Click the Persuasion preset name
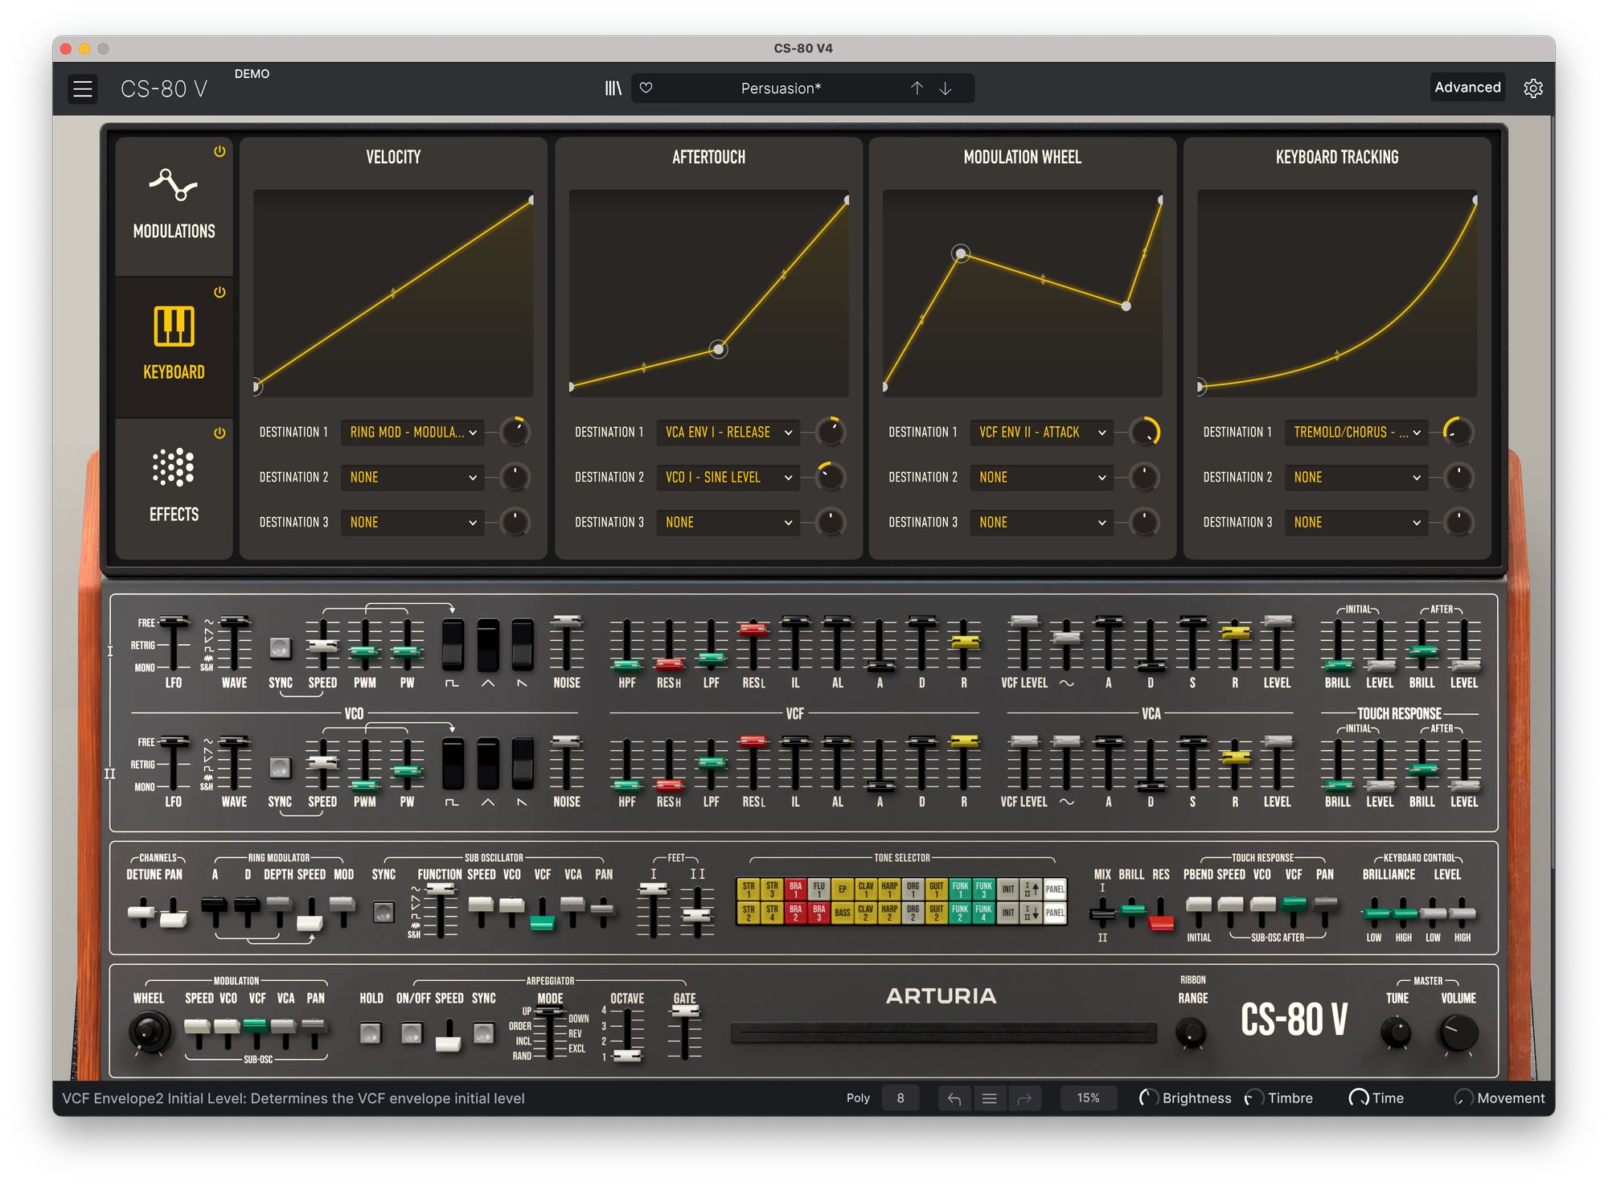This screenshot has height=1186, width=1608. 781,88
